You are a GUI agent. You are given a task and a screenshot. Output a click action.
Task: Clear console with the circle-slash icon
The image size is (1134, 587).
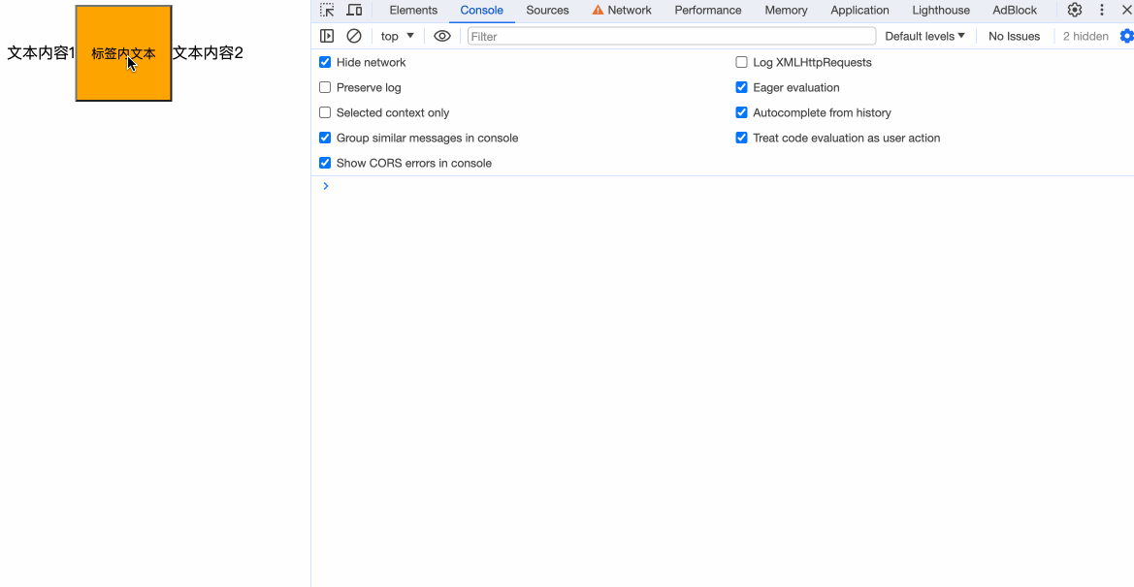354,36
